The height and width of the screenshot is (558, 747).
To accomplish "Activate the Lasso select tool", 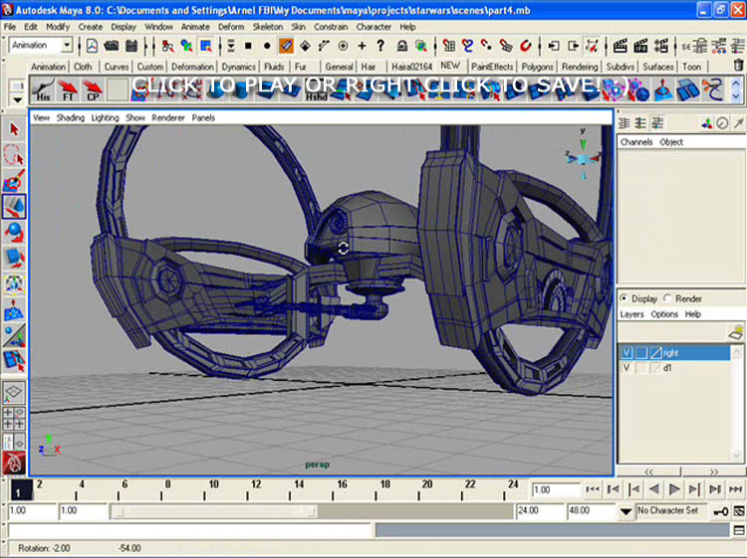I will [x=14, y=155].
